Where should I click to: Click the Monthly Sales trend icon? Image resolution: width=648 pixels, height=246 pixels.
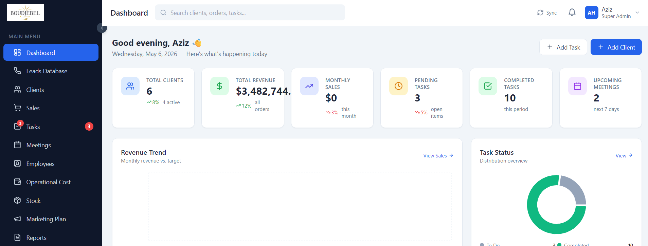(309, 86)
